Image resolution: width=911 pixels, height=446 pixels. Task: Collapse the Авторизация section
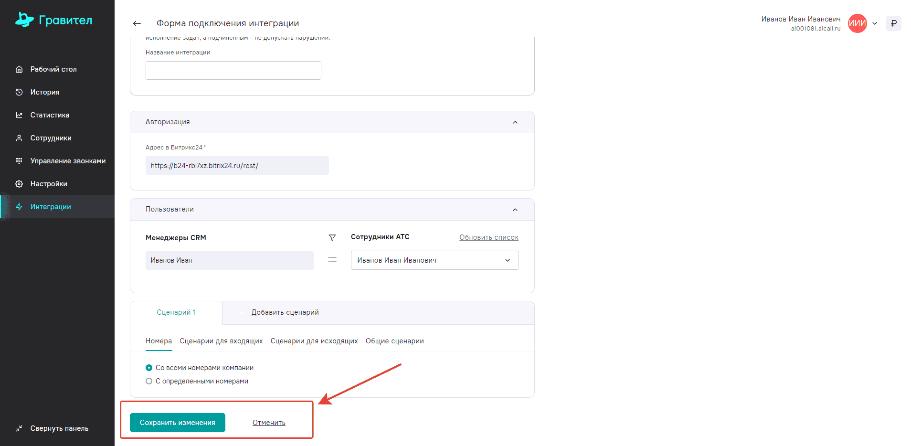click(515, 122)
